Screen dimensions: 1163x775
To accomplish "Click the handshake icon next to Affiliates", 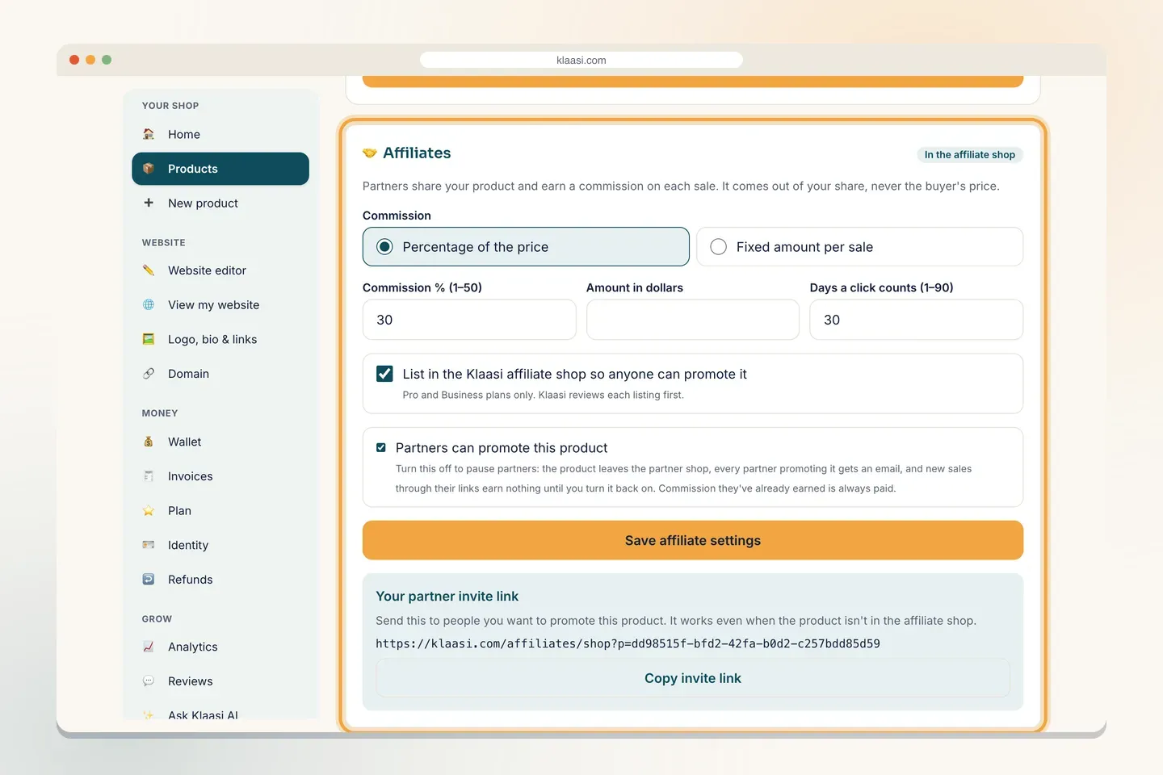I will [370, 153].
